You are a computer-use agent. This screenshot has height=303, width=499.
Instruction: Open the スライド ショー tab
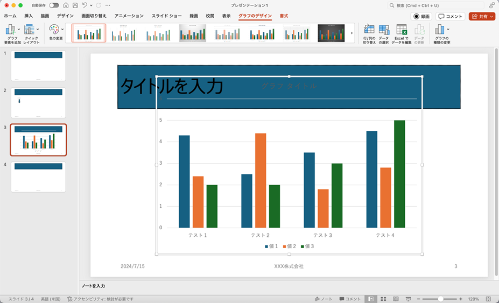click(166, 16)
